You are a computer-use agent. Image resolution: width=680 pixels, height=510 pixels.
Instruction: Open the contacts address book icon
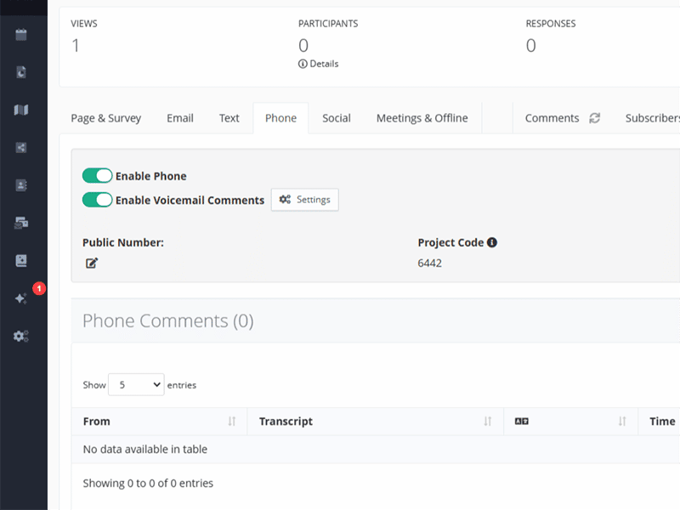pos(21,184)
